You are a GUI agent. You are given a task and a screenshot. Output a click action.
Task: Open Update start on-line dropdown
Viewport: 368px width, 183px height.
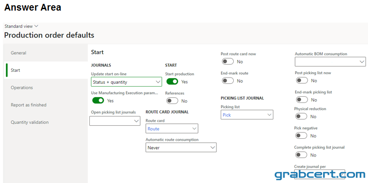pos(127,82)
